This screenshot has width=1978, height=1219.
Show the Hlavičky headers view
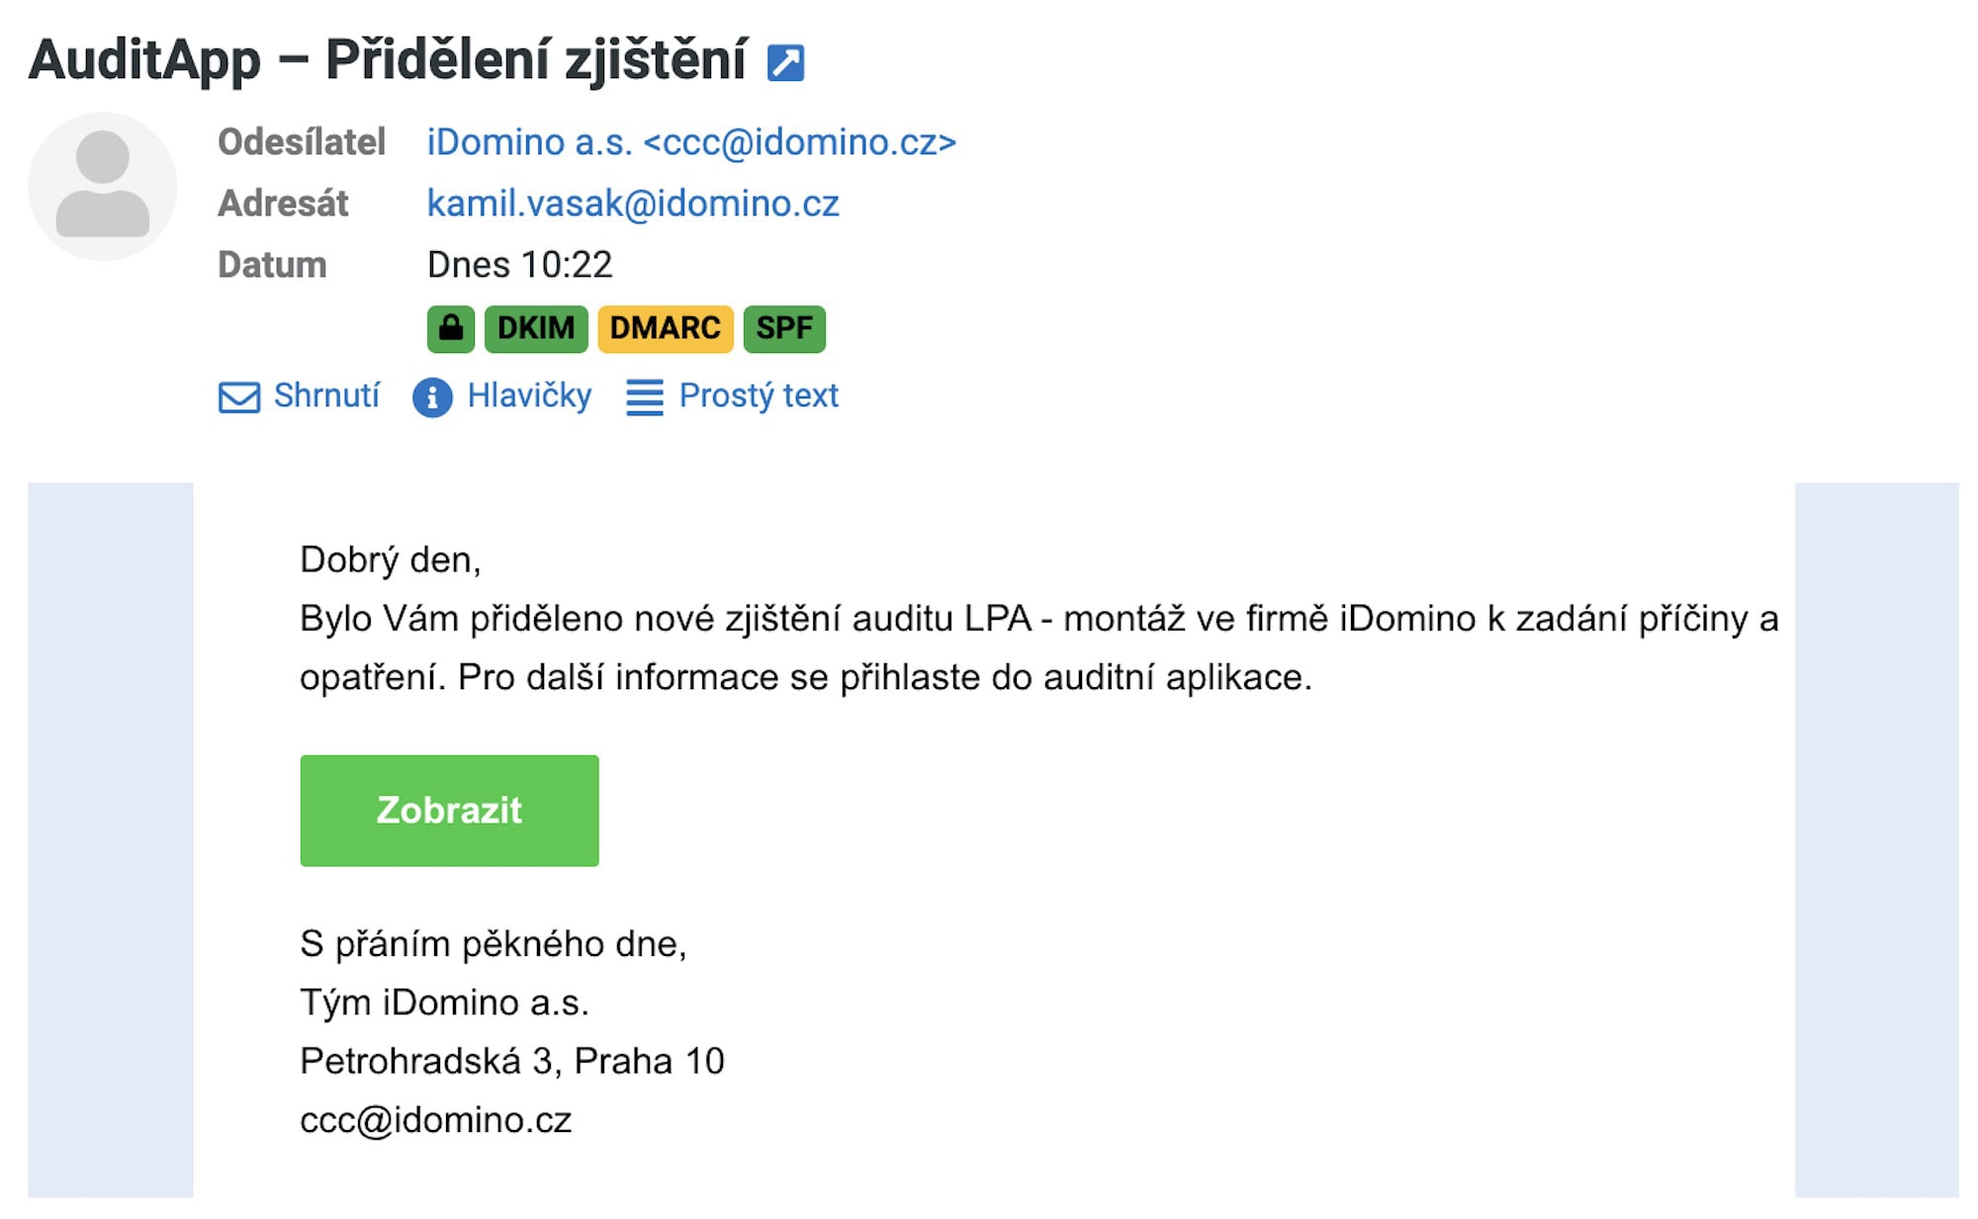[x=529, y=395]
